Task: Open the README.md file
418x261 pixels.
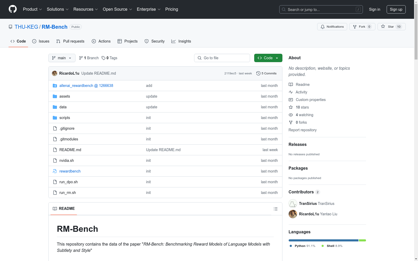Action: click(70, 150)
